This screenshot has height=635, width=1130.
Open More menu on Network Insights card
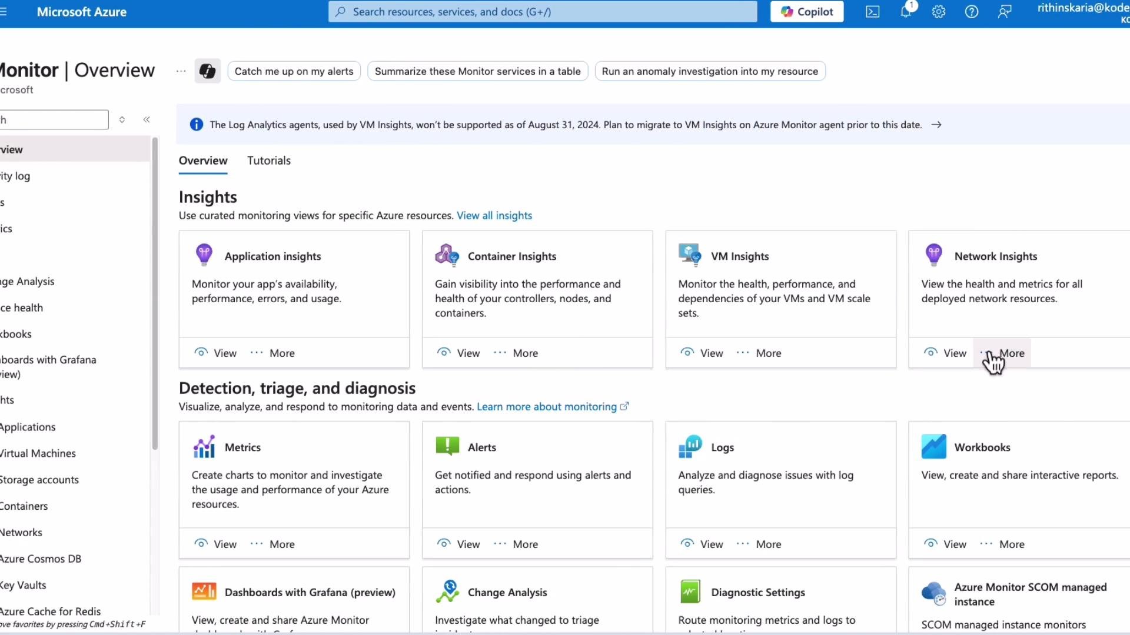point(1002,353)
